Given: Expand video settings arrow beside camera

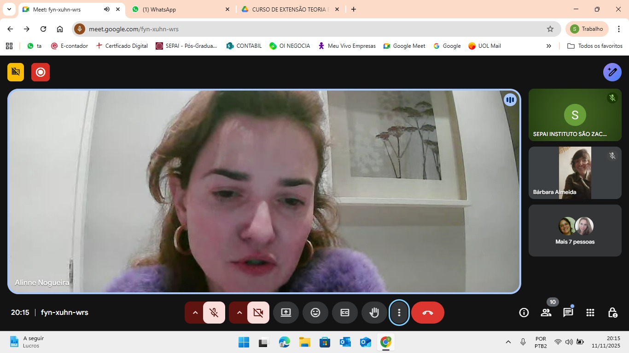Looking at the screenshot, I should pos(239,313).
